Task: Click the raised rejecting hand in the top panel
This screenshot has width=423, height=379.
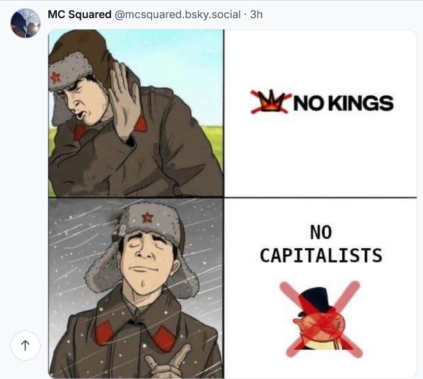Action: (121, 94)
